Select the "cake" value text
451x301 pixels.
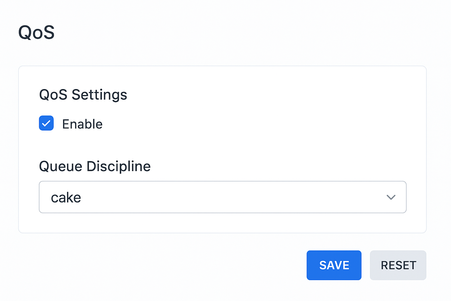(x=66, y=198)
